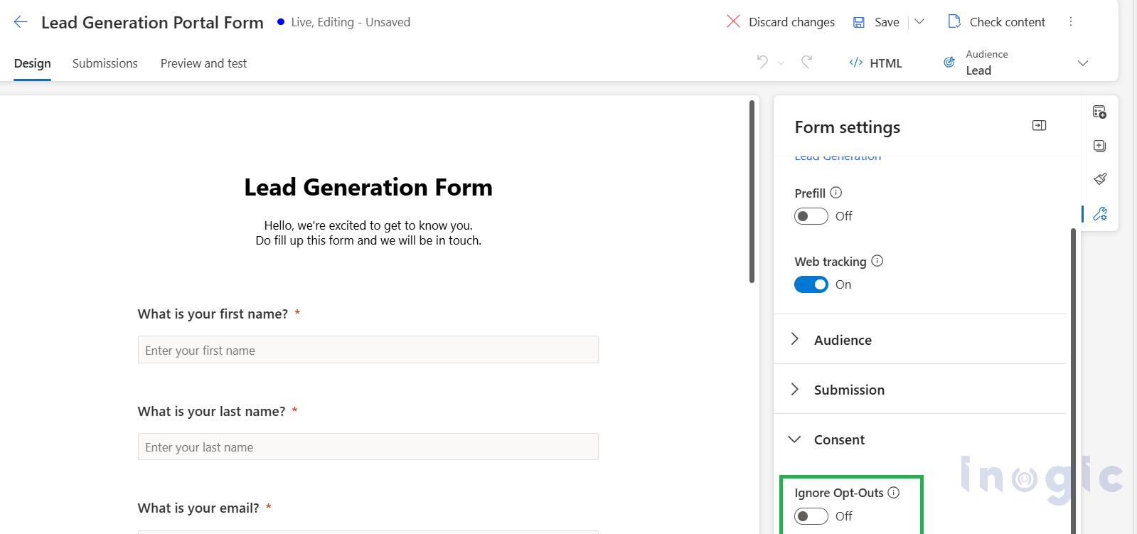Open the theme paintbrush sidebar icon
The image size is (1137, 534).
pyautogui.click(x=1099, y=179)
